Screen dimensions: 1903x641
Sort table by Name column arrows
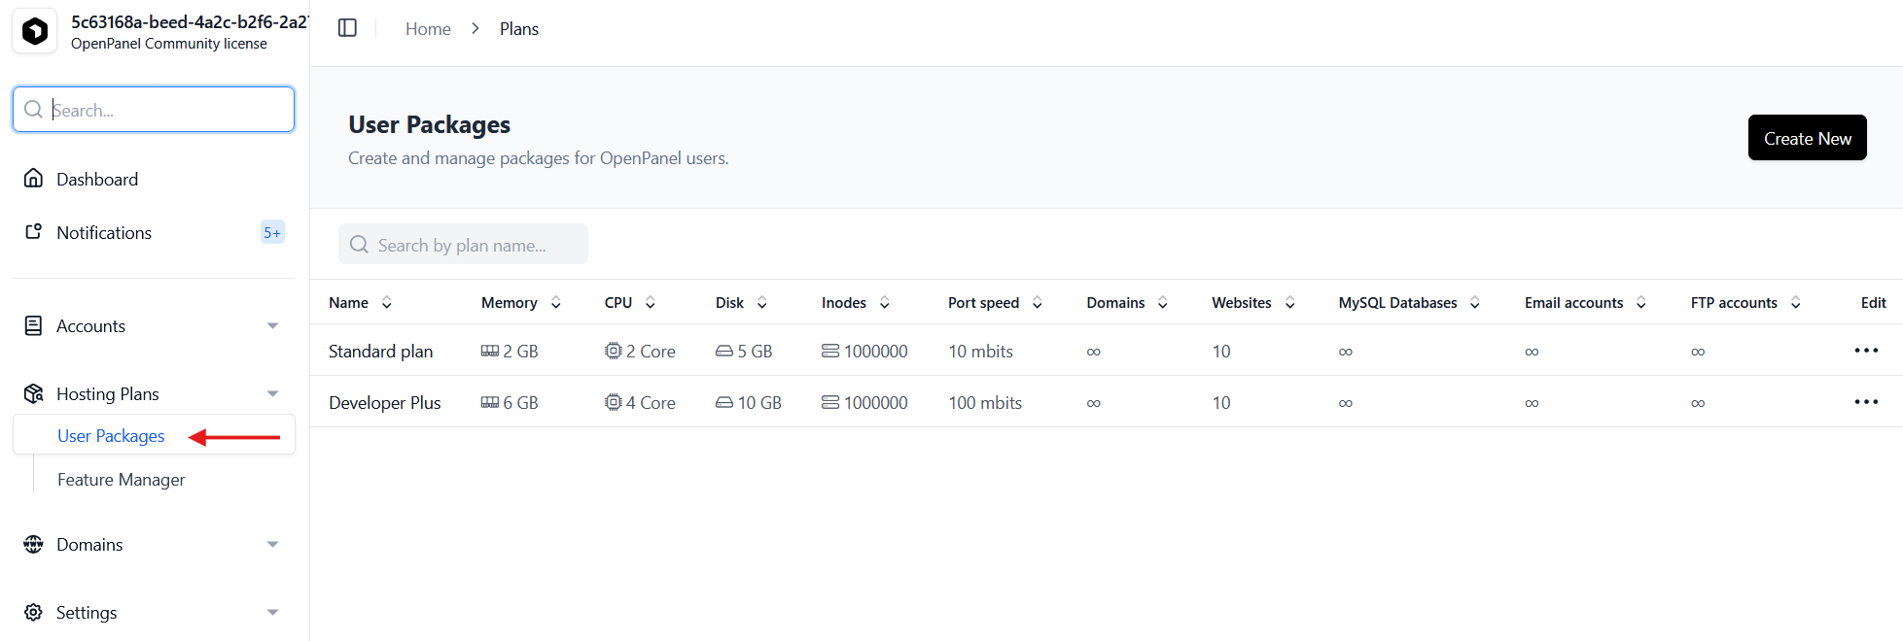tap(386, 303)
